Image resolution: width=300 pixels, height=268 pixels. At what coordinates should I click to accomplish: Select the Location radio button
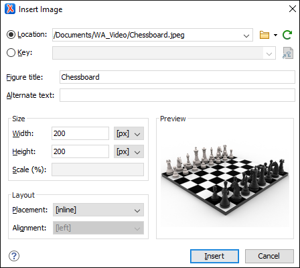11,35
